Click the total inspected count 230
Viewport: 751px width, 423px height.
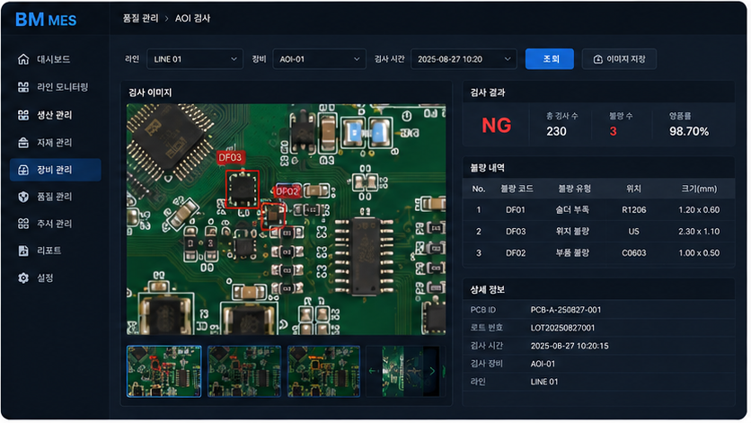(x=556, y=132)
